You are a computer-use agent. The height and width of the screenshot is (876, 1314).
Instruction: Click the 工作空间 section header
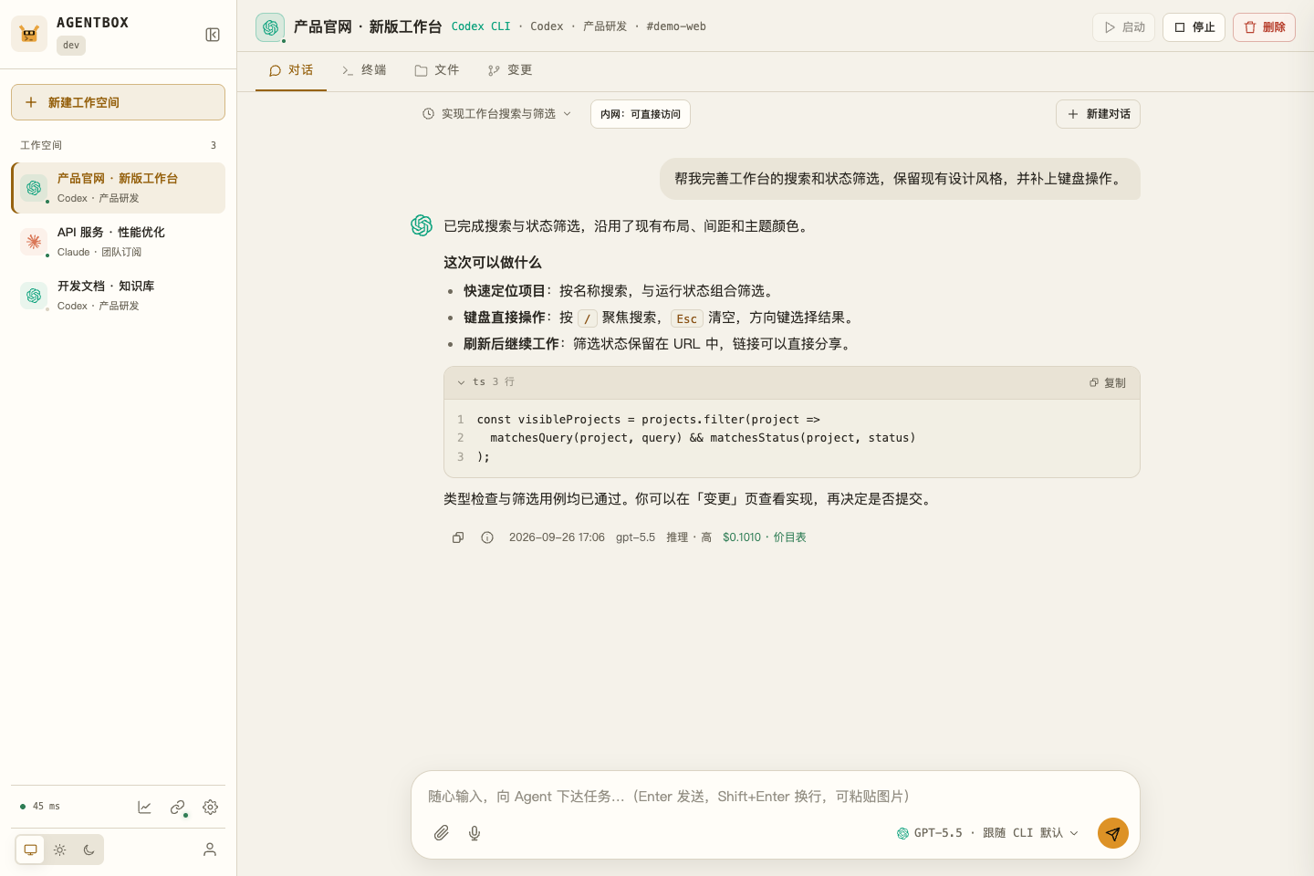[41, 145]
